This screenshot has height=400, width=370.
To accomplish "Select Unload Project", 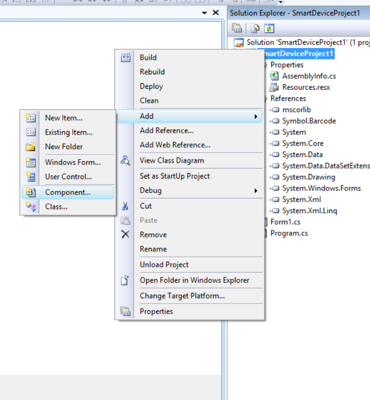I will coord(189,264).
